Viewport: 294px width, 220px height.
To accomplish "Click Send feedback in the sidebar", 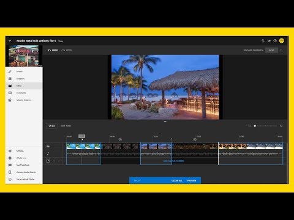I will (x=24, y=165).
